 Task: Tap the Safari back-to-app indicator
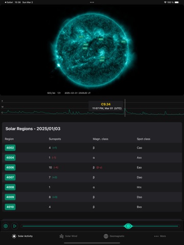9,3
